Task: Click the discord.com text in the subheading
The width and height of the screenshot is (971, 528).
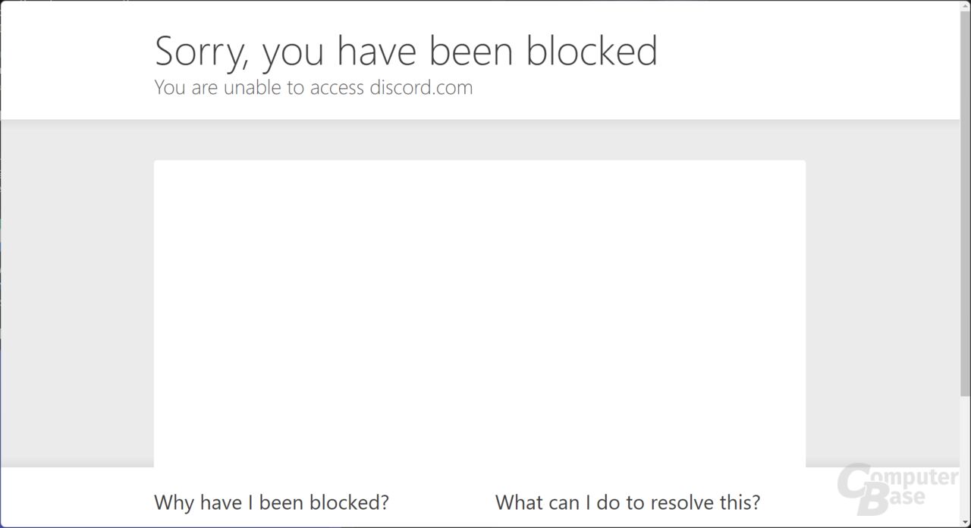Action: point(421,87)
